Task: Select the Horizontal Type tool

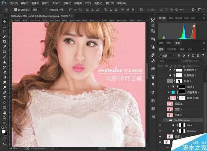Action: pos(4,98)
